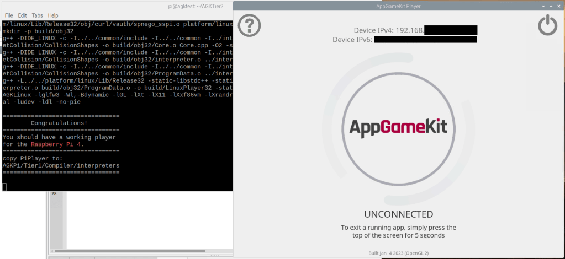Click the AppGameKit logo circle
Screen dimensions: 565x259
click(x=398, y=127)
